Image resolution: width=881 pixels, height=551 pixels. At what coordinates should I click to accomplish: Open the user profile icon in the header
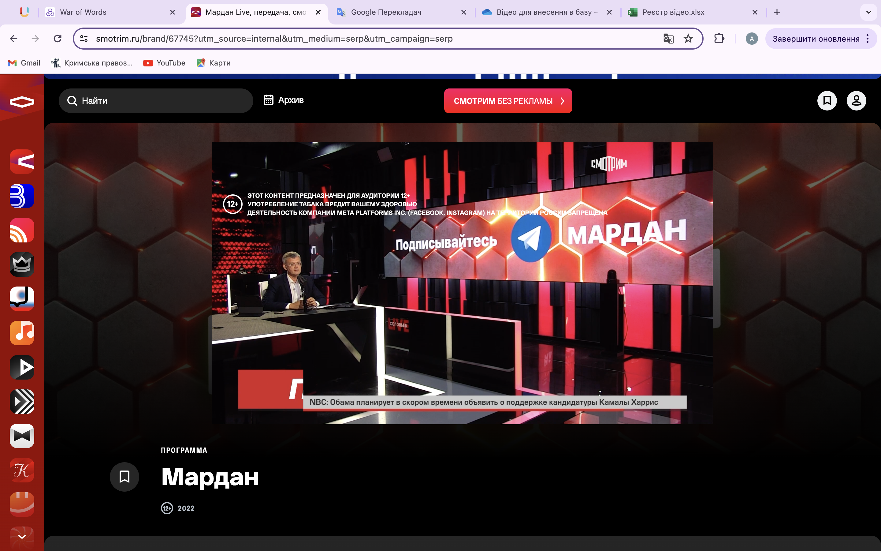[x=856, y=101]
